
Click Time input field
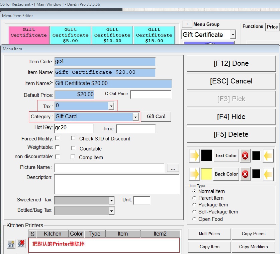[136, 129]
